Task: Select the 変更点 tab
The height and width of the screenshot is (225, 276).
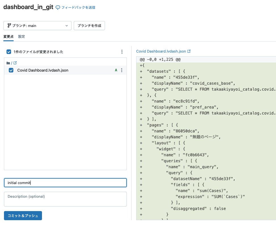Action: point(8,37)
